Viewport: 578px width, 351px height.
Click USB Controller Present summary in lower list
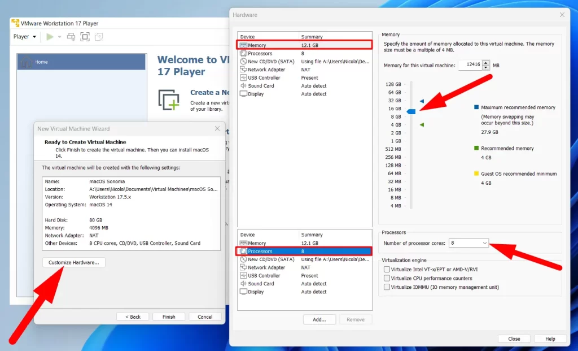tap(309, 276)
